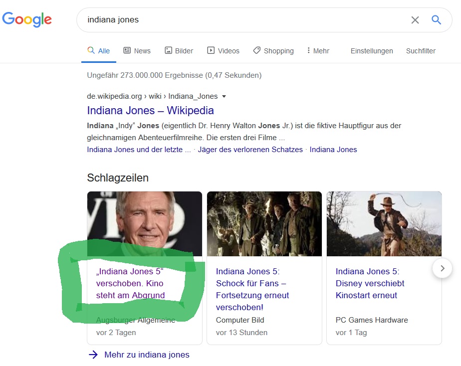Screen dimensions: 461x366
Task: Open the Suchfilter options
Action: 421,51
